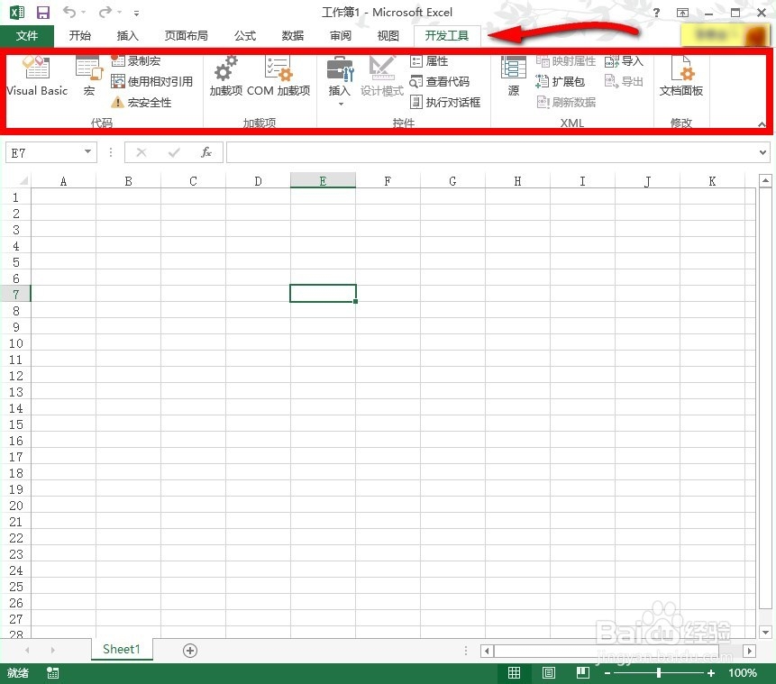Click the Save icon in quick access

43,13
